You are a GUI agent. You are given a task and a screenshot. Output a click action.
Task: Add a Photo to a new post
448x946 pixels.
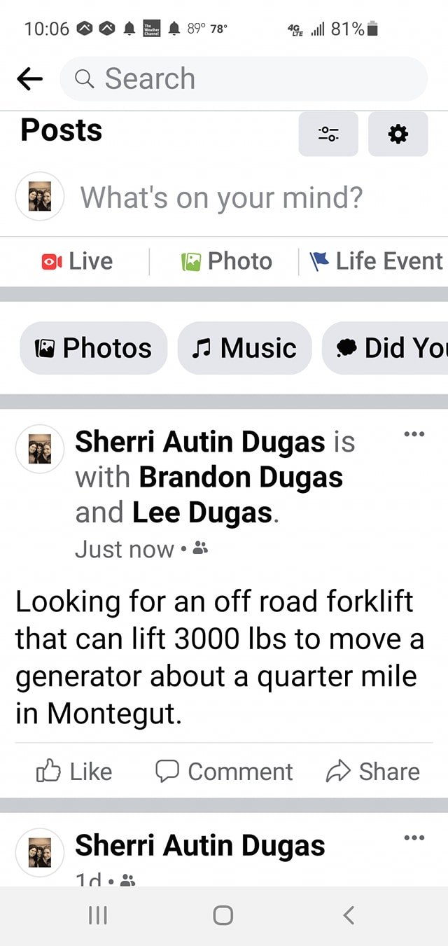pos(227,261)
